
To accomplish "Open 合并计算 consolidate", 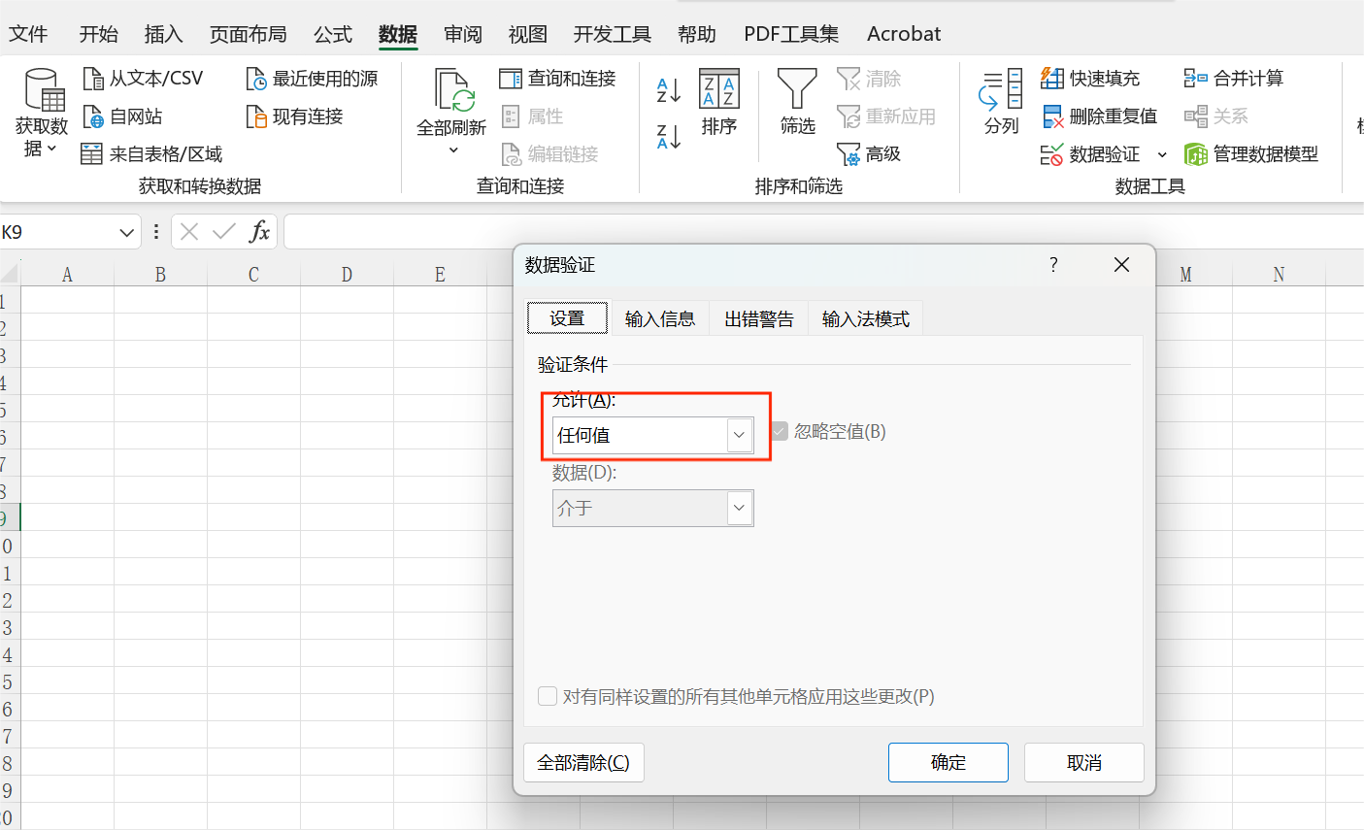I will [x=1234, y=79].
